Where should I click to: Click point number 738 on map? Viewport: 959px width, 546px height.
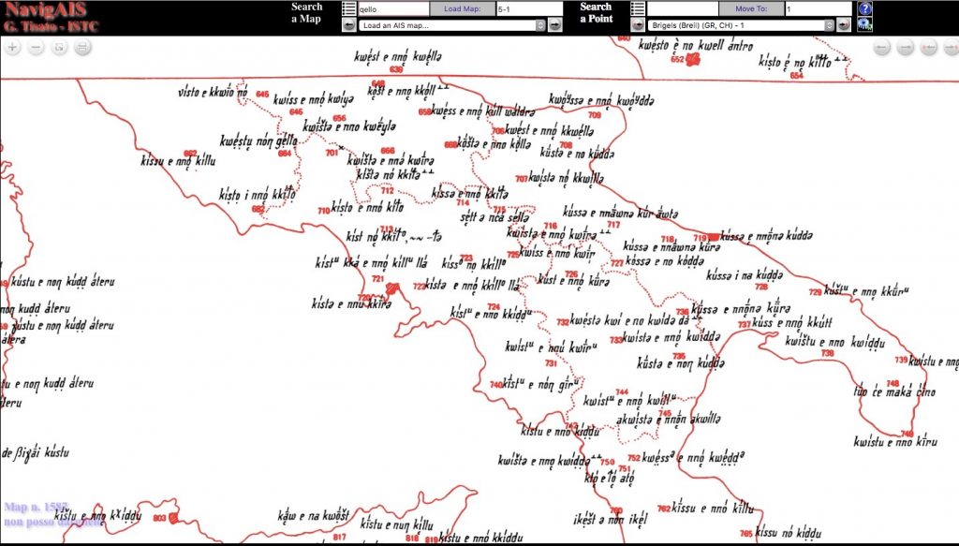point(827,353)
